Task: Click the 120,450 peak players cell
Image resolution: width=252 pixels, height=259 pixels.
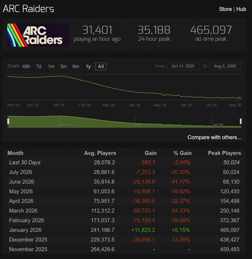Action: pyautogui.click(x=230, y=191)
